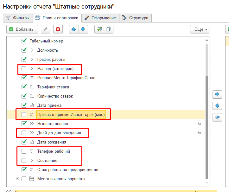Viewport: 229px width, 192px height.
Task: Click the vertical scrollbar of field list
Action: [207, 127]
